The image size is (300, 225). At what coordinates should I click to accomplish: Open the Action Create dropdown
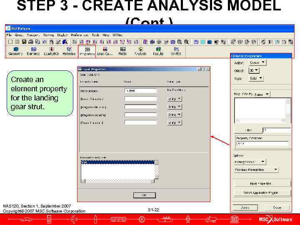[257, 62]
